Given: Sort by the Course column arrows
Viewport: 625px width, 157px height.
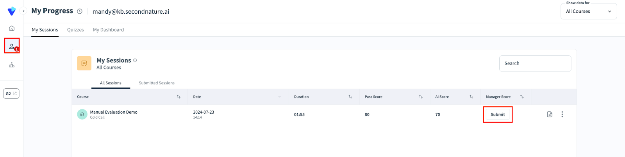Looking at the screenshot, I should click(x=179, y=97).
